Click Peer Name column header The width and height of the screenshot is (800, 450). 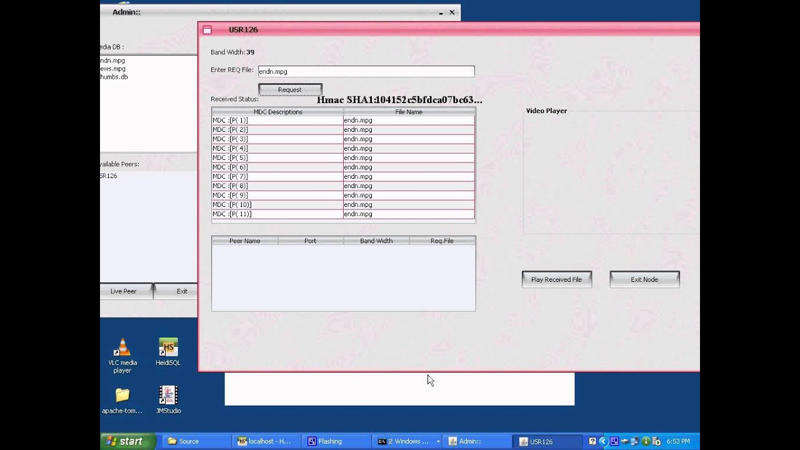click(244, 241)
